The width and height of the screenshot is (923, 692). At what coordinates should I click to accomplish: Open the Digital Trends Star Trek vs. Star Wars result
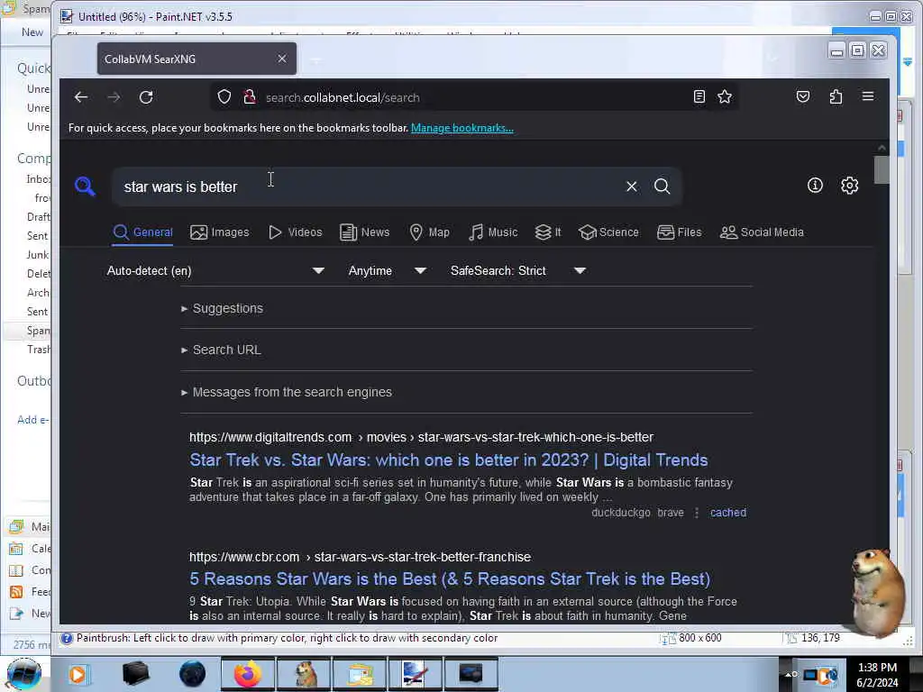[x=449, y=460]
